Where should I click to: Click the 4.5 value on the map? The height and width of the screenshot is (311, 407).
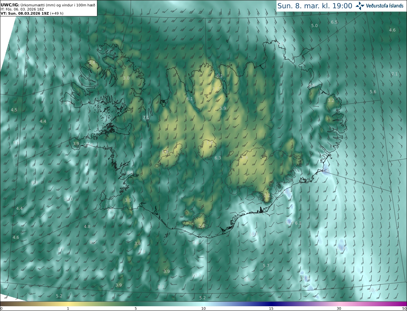click(14, 110)
